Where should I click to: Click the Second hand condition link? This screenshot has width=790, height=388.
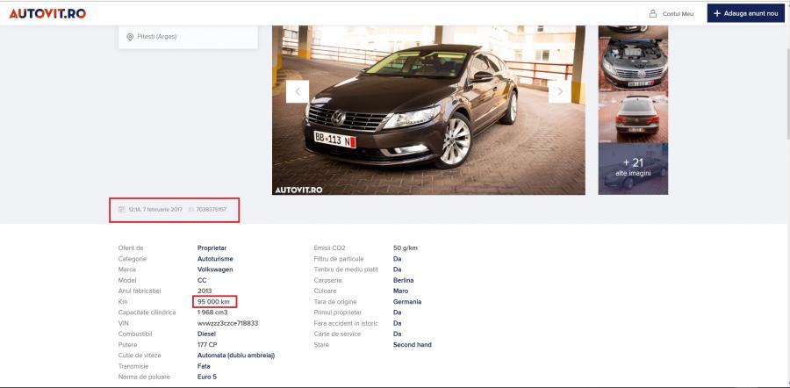[412, 344]
